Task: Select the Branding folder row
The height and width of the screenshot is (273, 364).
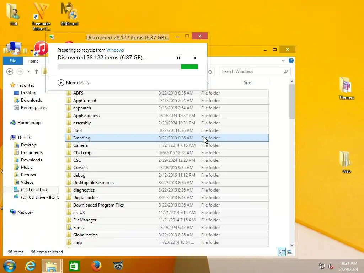Action: pos(167,138)
